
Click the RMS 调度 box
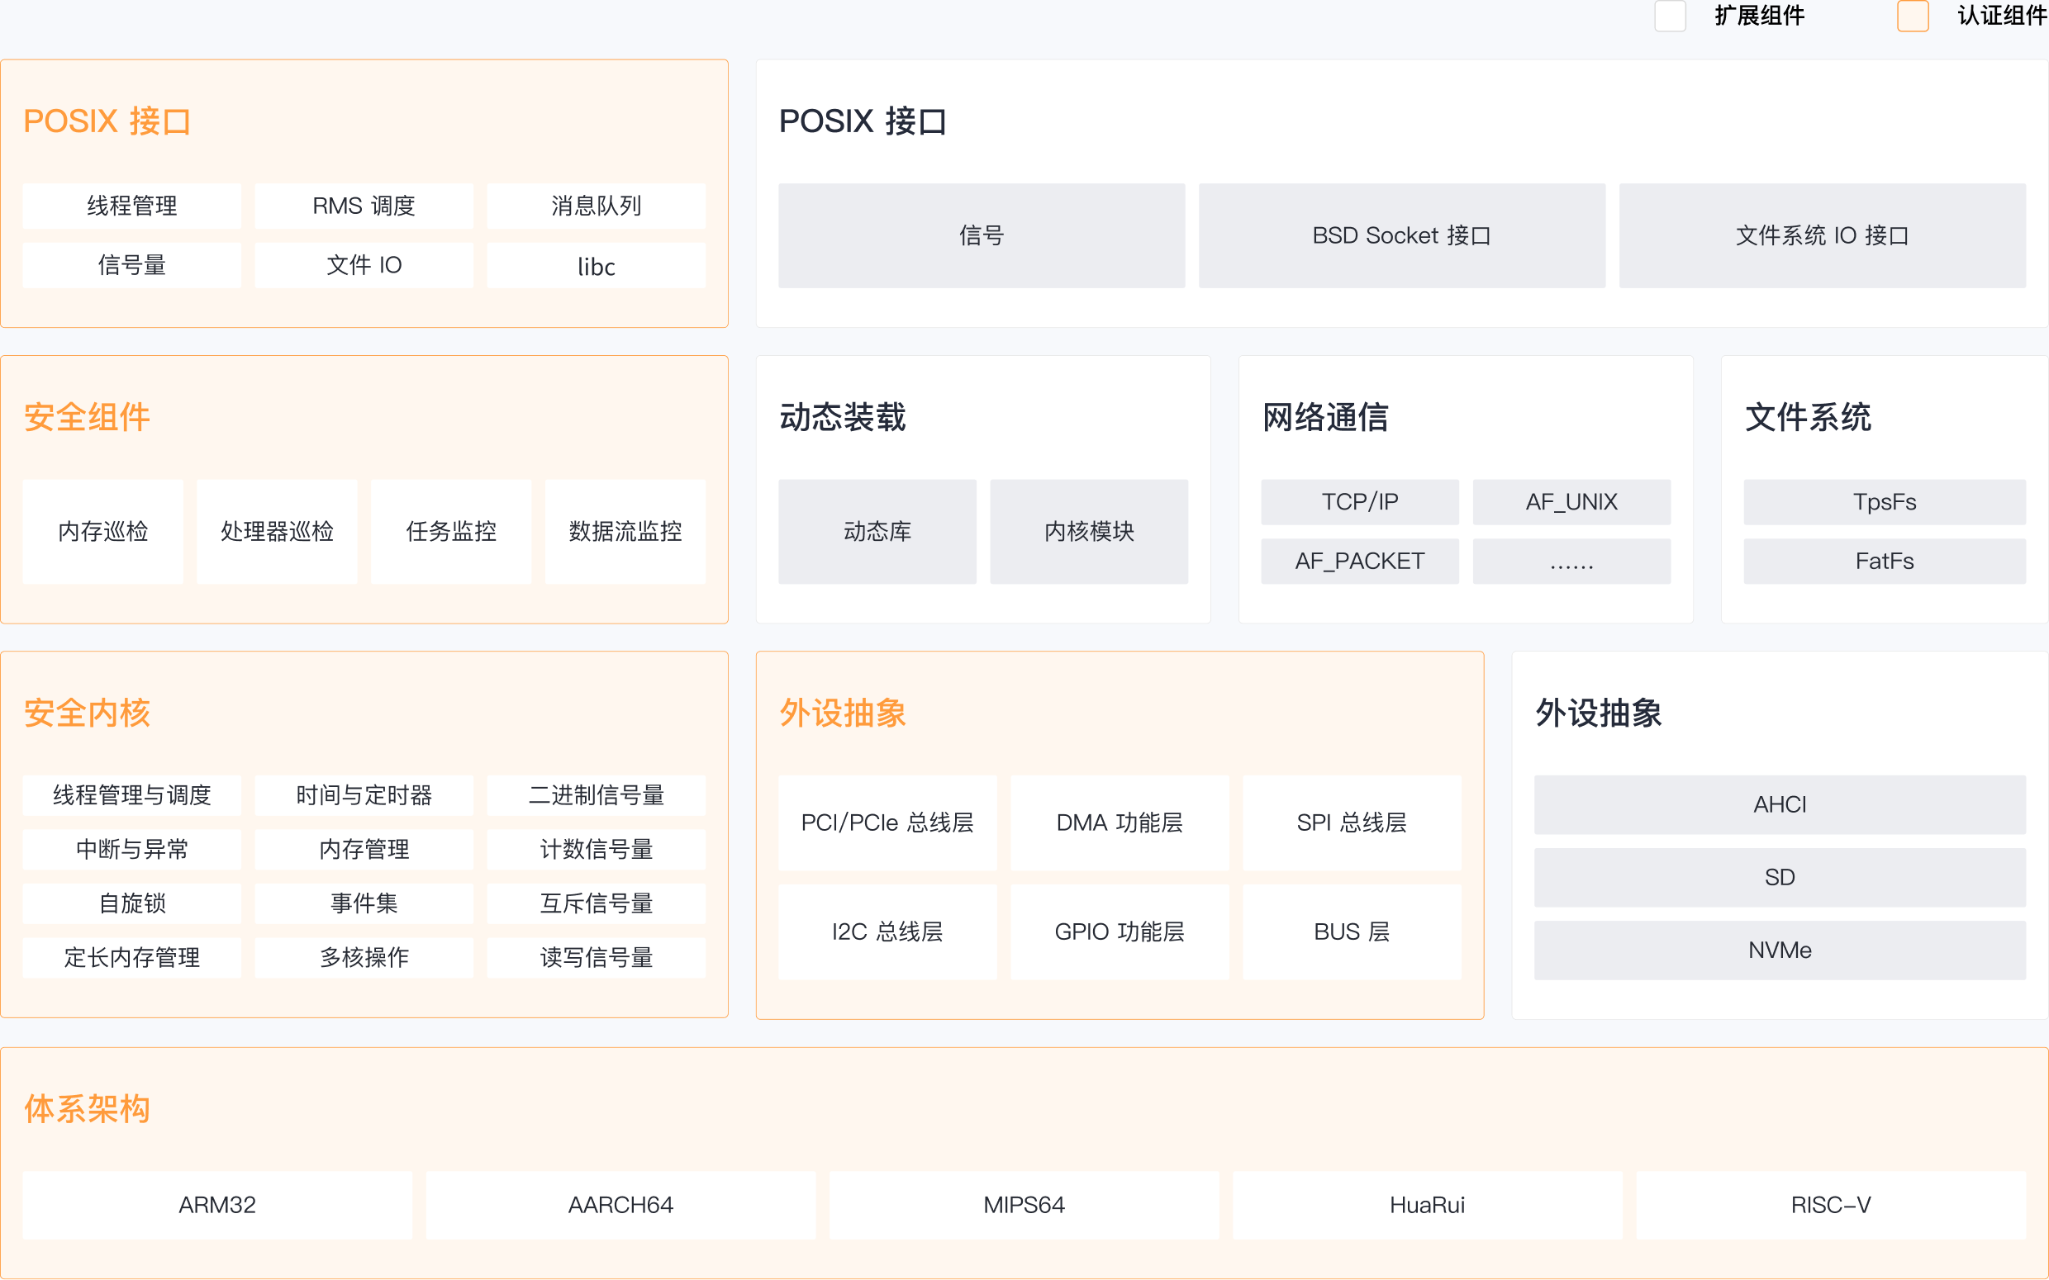(x=364, y=206)
